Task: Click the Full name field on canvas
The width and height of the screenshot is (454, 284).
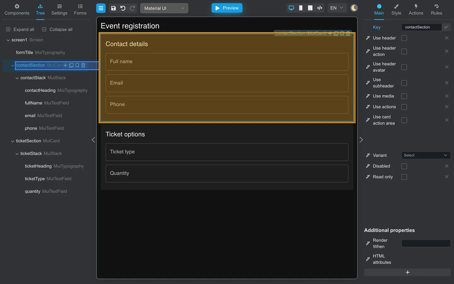Action: pyautogui.click(x=227, y=62)
